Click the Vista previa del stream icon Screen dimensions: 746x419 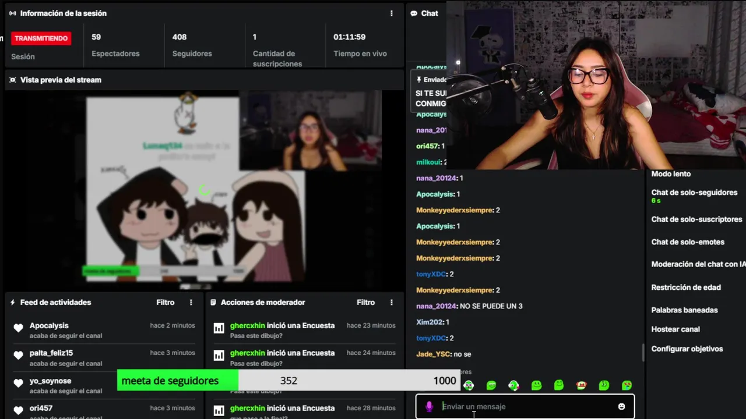point(13,80)
